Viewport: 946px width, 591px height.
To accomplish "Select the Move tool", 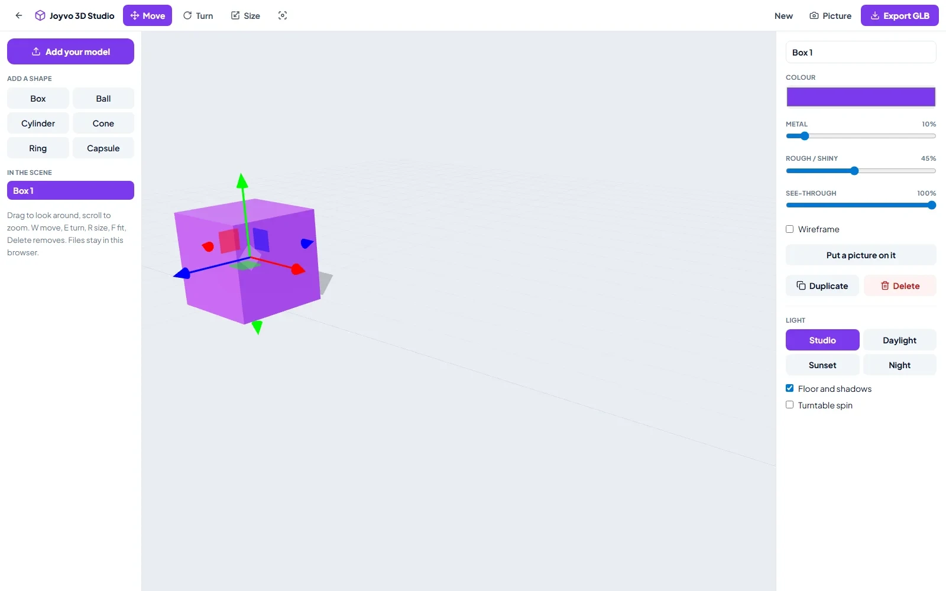I will 147,15.
